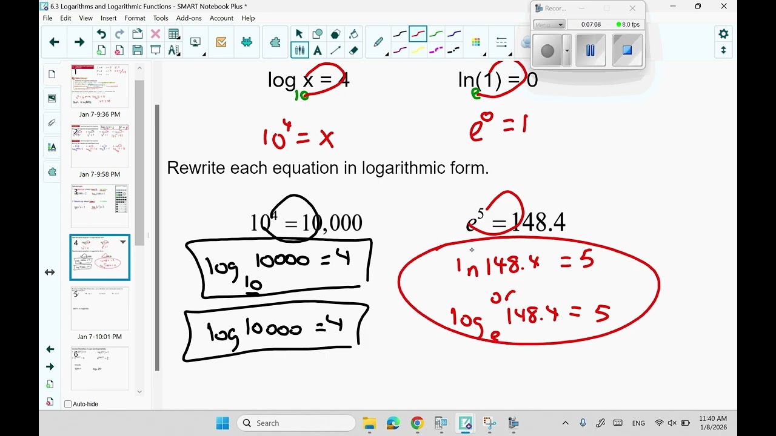The image size is (776, 436).
Task: Select page 1 thumbnail
Action: 100,87
